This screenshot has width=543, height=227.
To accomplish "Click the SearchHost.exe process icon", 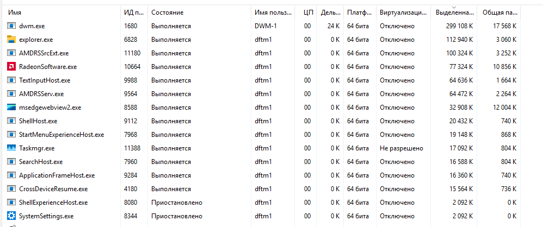I will [x=11, y=162].
